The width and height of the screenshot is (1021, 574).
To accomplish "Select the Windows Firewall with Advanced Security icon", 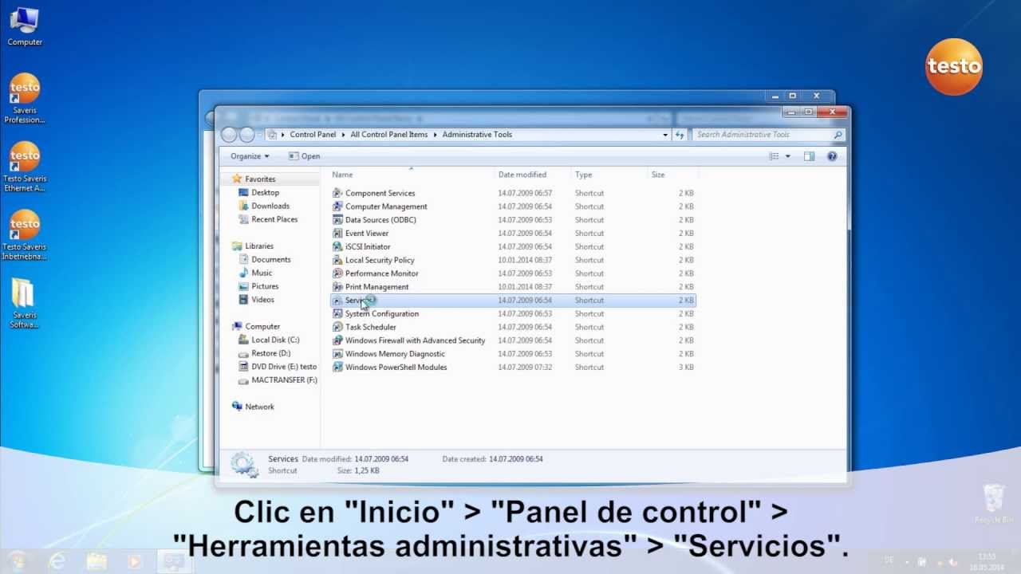I will [x=337, y=340].
